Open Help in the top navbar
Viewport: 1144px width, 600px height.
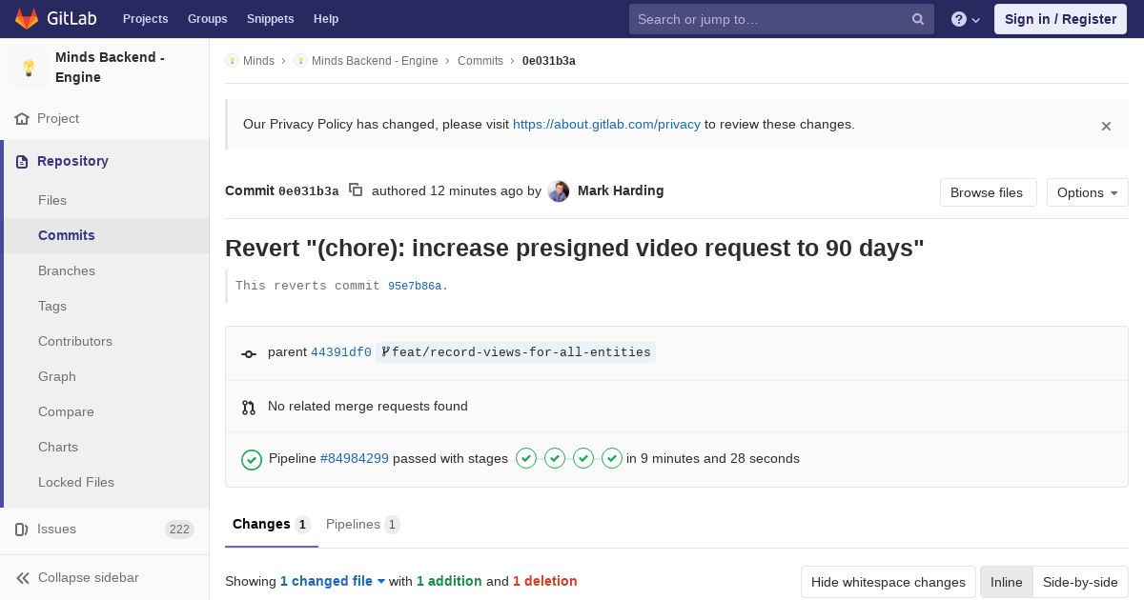tap(326, 19)
